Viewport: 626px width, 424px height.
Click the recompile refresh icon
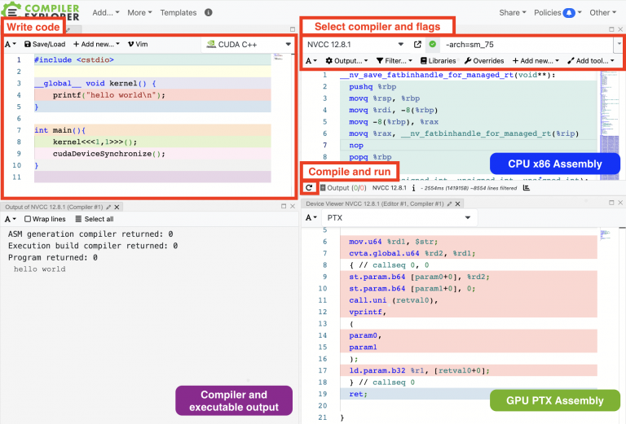point(309,188)
